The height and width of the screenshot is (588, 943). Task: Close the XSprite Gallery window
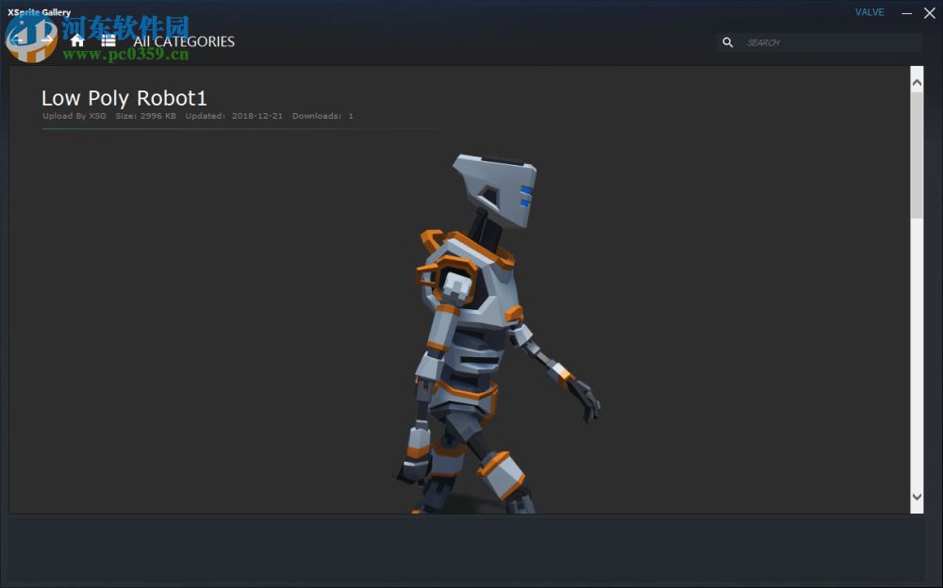tap(929, 12)
